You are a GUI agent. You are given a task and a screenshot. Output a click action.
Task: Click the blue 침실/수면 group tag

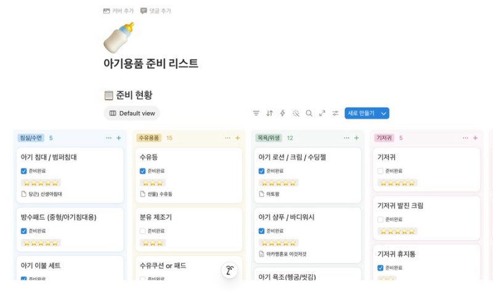pos(31,138)
